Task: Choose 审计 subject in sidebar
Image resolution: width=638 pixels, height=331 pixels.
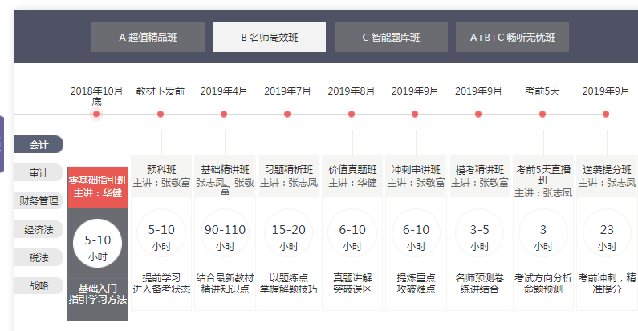Action: [39, 173]
